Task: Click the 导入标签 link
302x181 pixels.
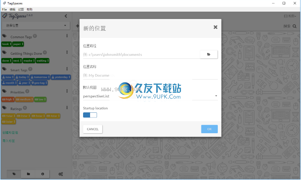Action: (9, 141)
